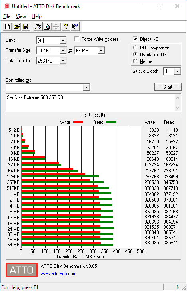The width and height of the screenshot is (187, 291).
Task: Click the Start button
Action: coord(168,87)
